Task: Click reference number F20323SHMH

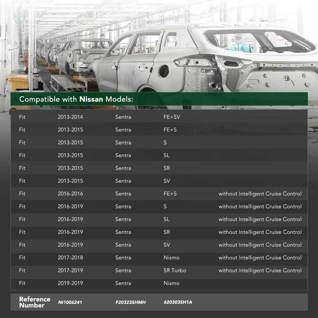Action: pyautogui.click(x=130, y=302)
